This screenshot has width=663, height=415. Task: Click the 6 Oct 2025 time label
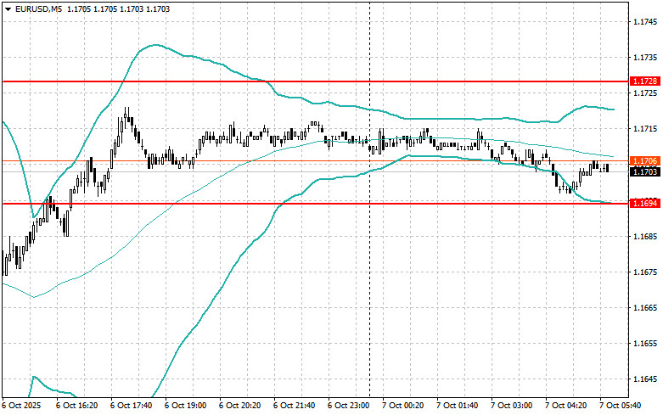pyautogui.click(x=21, y=406)
